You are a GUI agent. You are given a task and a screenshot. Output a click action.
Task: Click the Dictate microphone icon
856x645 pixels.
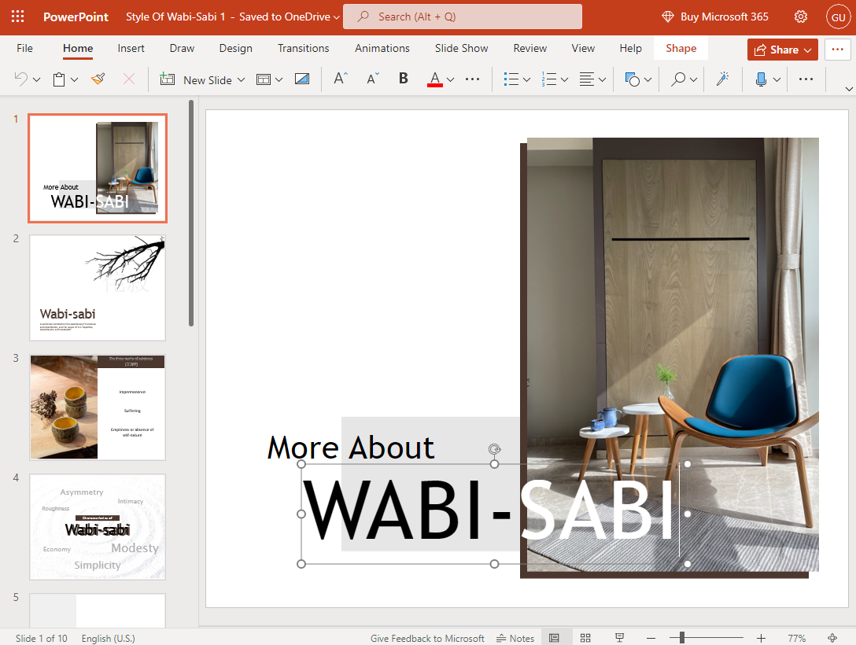click(761, 79)
